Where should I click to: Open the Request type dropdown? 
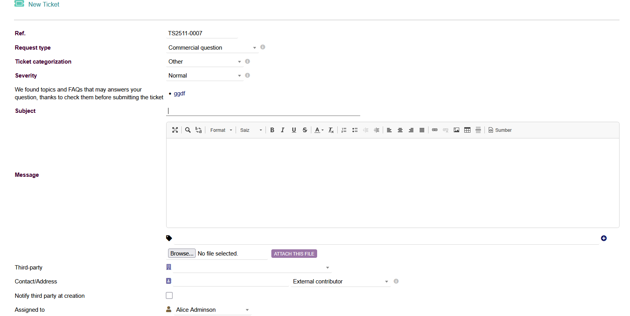tap(212, 48)
